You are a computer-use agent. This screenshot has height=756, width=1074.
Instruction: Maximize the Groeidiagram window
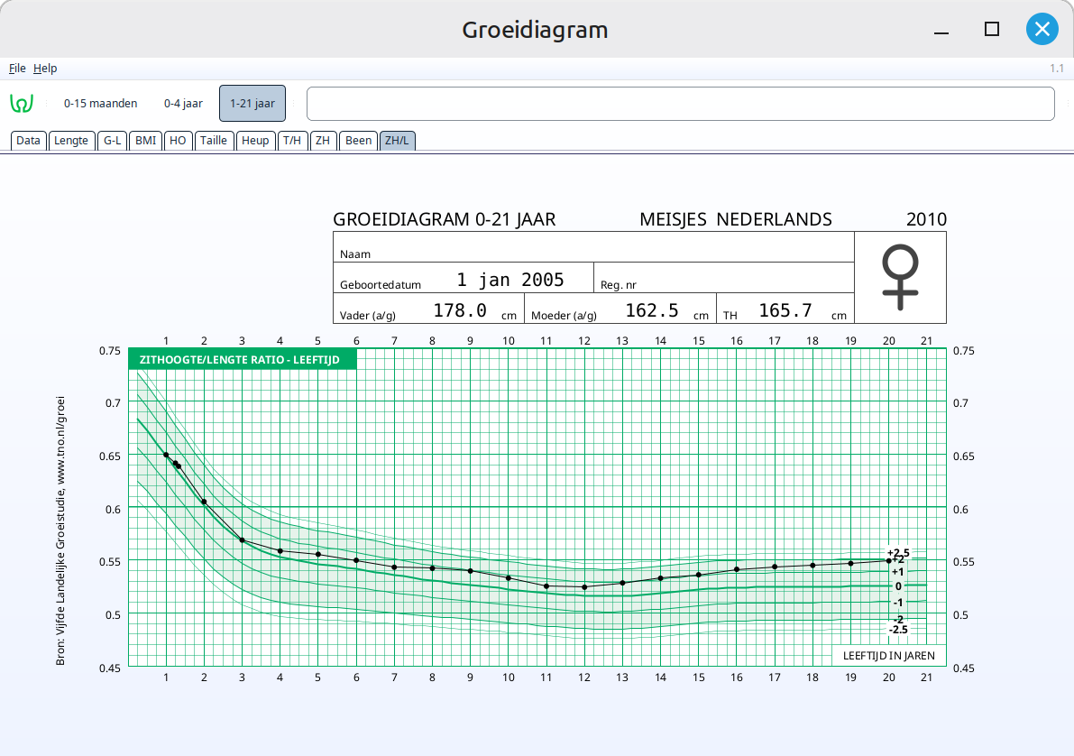pos(991,30)
